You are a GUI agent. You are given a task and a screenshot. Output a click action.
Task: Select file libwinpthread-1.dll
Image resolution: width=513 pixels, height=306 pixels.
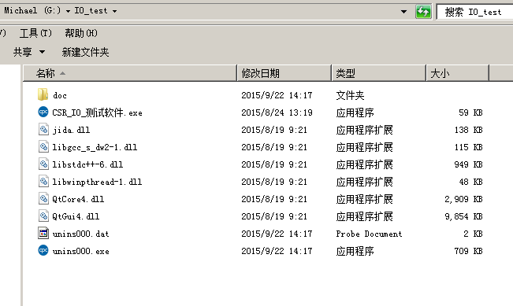(x=97, y=182)
